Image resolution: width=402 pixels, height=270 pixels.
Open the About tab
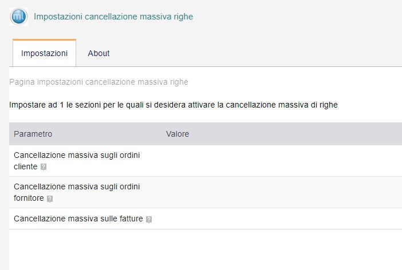(98, 53)
